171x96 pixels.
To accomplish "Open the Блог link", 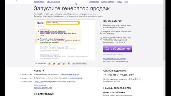I will pyautogui.click(x=126, y=2).
